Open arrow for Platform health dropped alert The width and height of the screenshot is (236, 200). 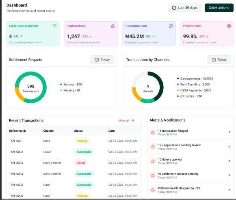click(x=230, y=190)
